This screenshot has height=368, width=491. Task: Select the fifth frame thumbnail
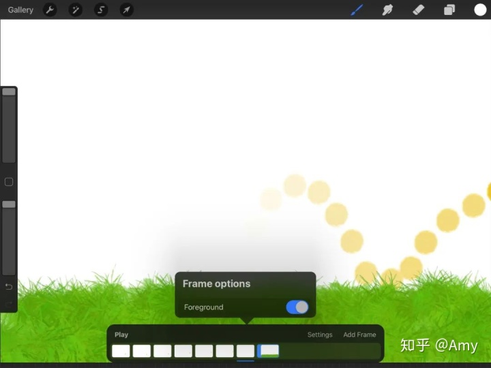point(204,351)
